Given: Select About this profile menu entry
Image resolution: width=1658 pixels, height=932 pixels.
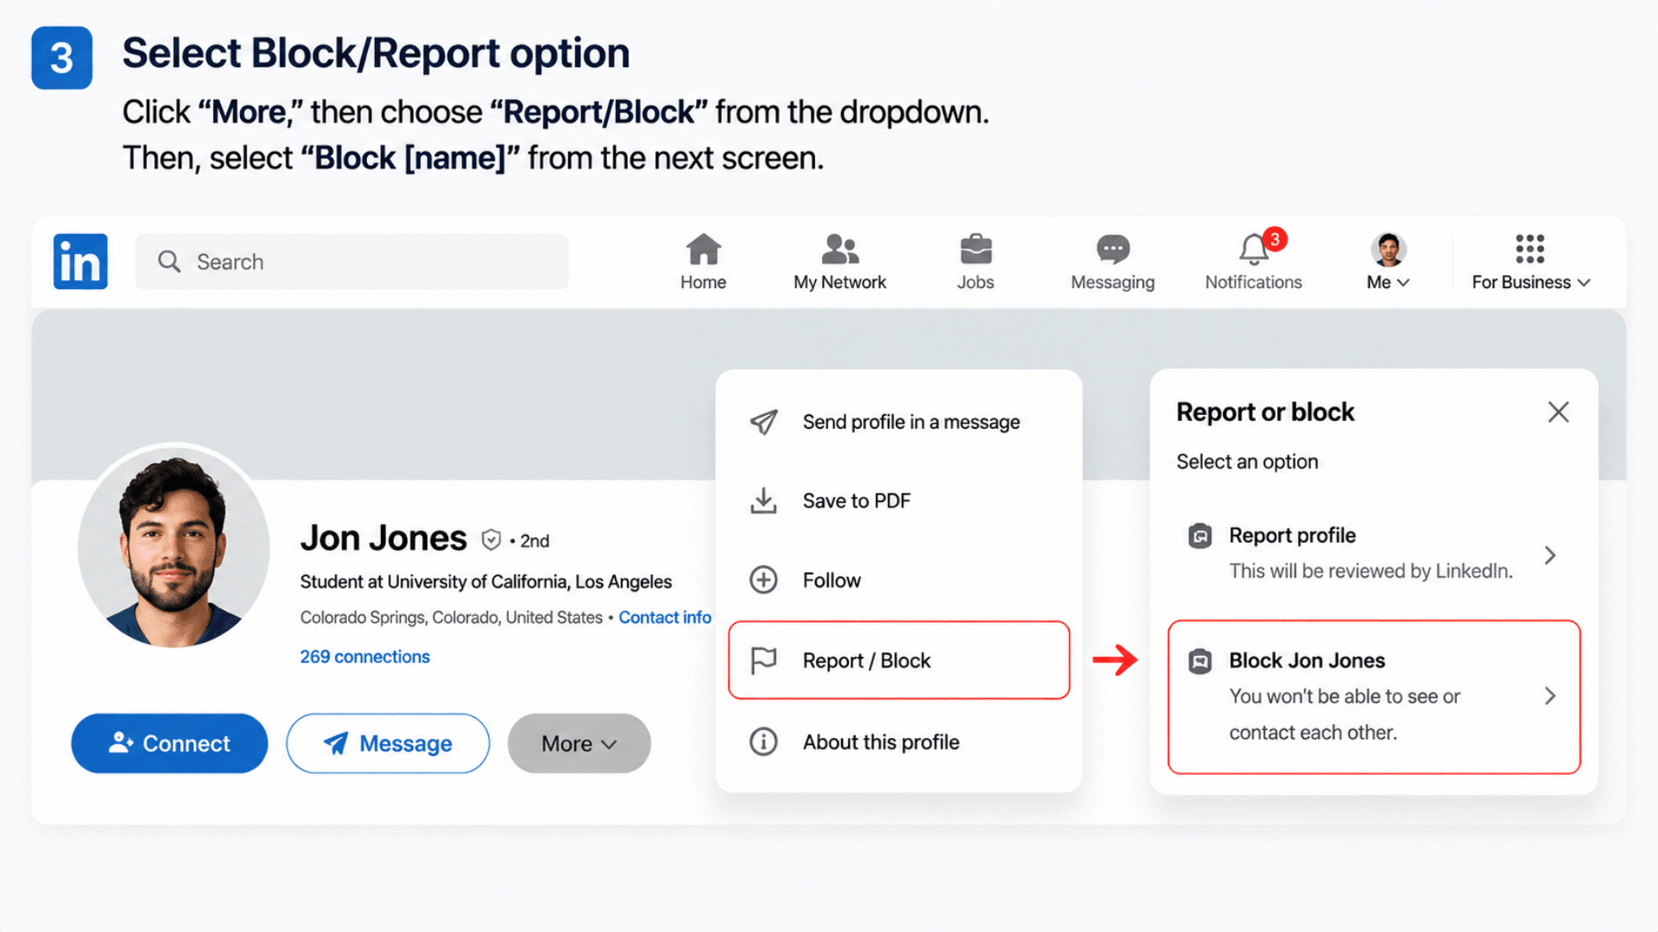Looking at the screenshot, I should click(899, 742).
